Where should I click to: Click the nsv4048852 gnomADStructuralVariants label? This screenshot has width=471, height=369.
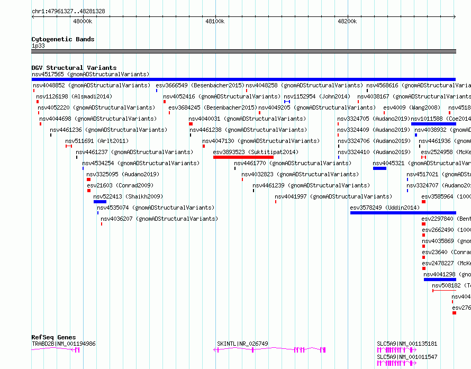pos(92,85)
